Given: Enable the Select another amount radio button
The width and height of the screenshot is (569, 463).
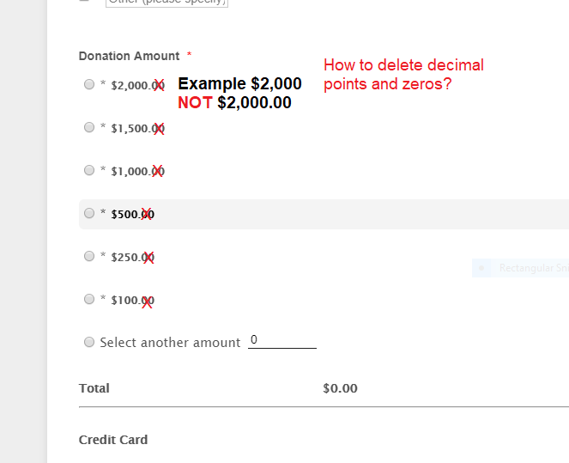Looking at the screenshot, I should (89, 342).
